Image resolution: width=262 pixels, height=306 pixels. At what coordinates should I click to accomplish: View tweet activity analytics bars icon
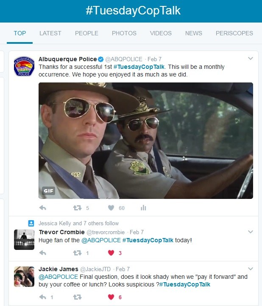coord(143,208)
